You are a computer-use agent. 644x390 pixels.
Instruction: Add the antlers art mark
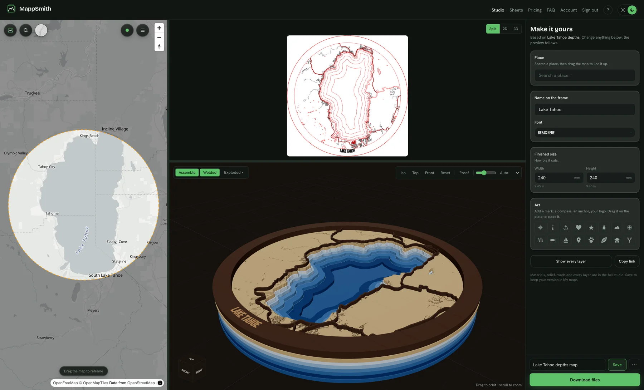pos(629,240)
